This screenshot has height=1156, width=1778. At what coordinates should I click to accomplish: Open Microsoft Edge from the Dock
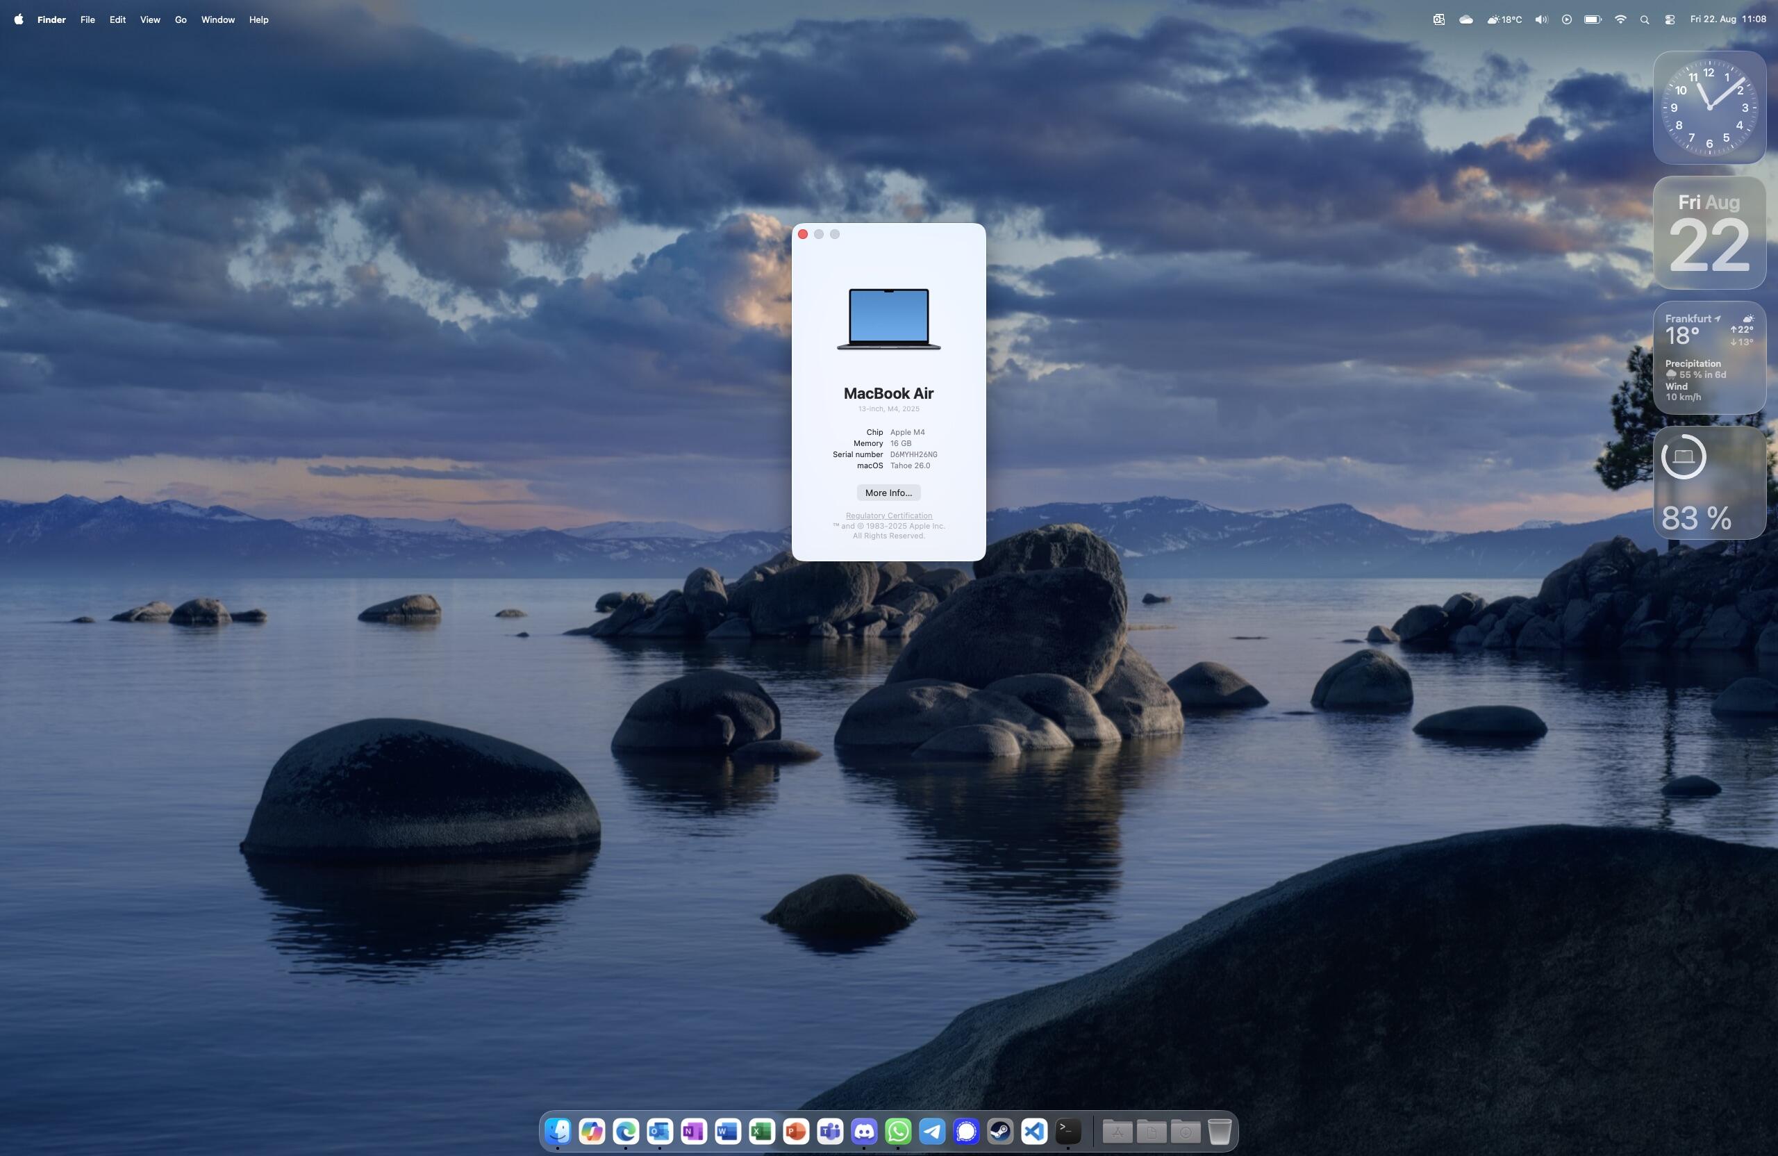click(624, 1130)
